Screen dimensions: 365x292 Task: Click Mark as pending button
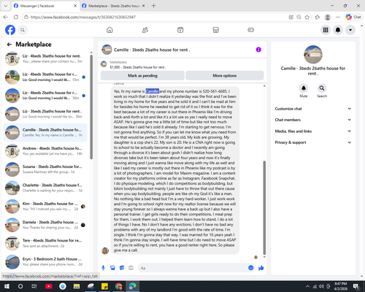tap(142, 75)
